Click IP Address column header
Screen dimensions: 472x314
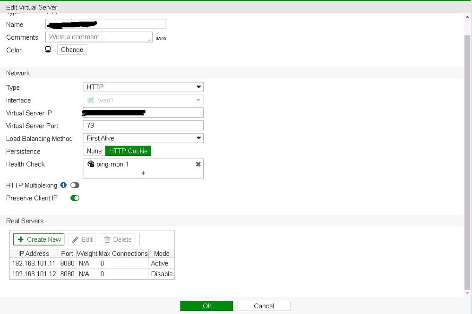[34, 254]
